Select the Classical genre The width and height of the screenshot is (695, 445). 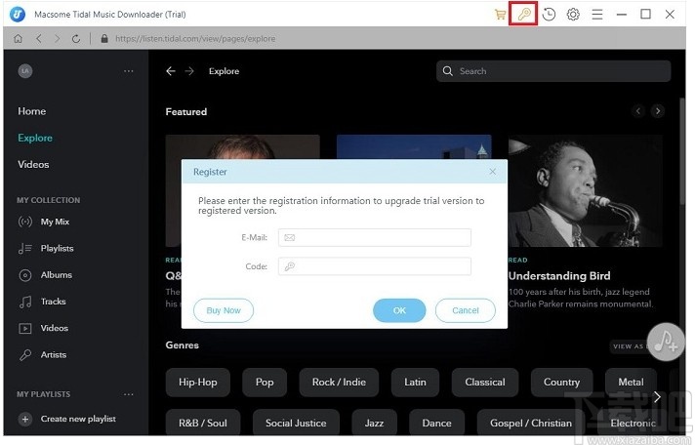[x=485, y=383]
